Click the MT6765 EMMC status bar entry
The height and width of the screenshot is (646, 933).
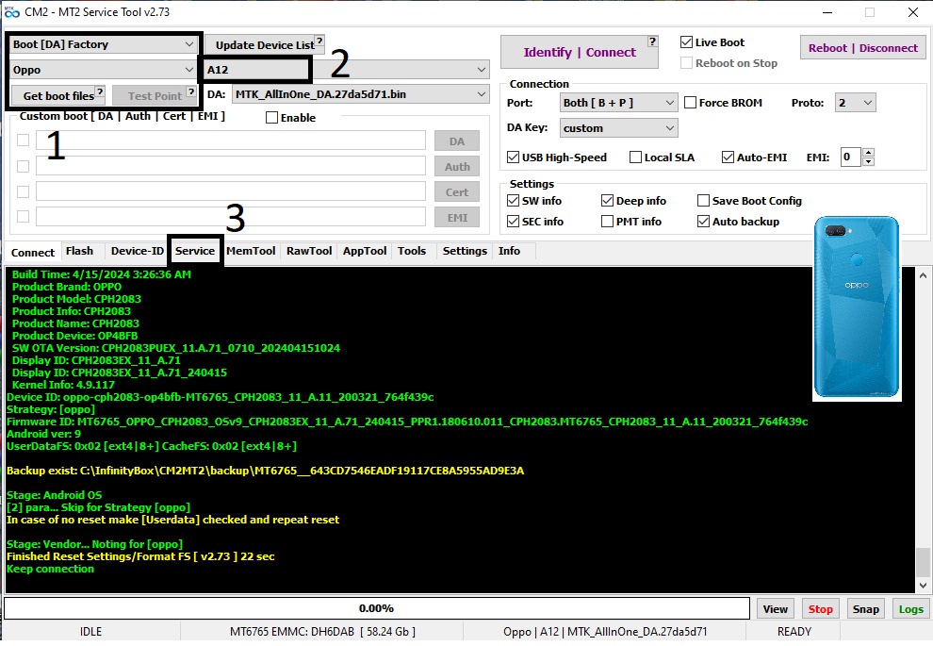pos(322,632)
